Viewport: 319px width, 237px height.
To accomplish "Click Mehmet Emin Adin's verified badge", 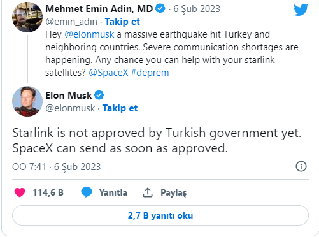I will tap(160, 9).
